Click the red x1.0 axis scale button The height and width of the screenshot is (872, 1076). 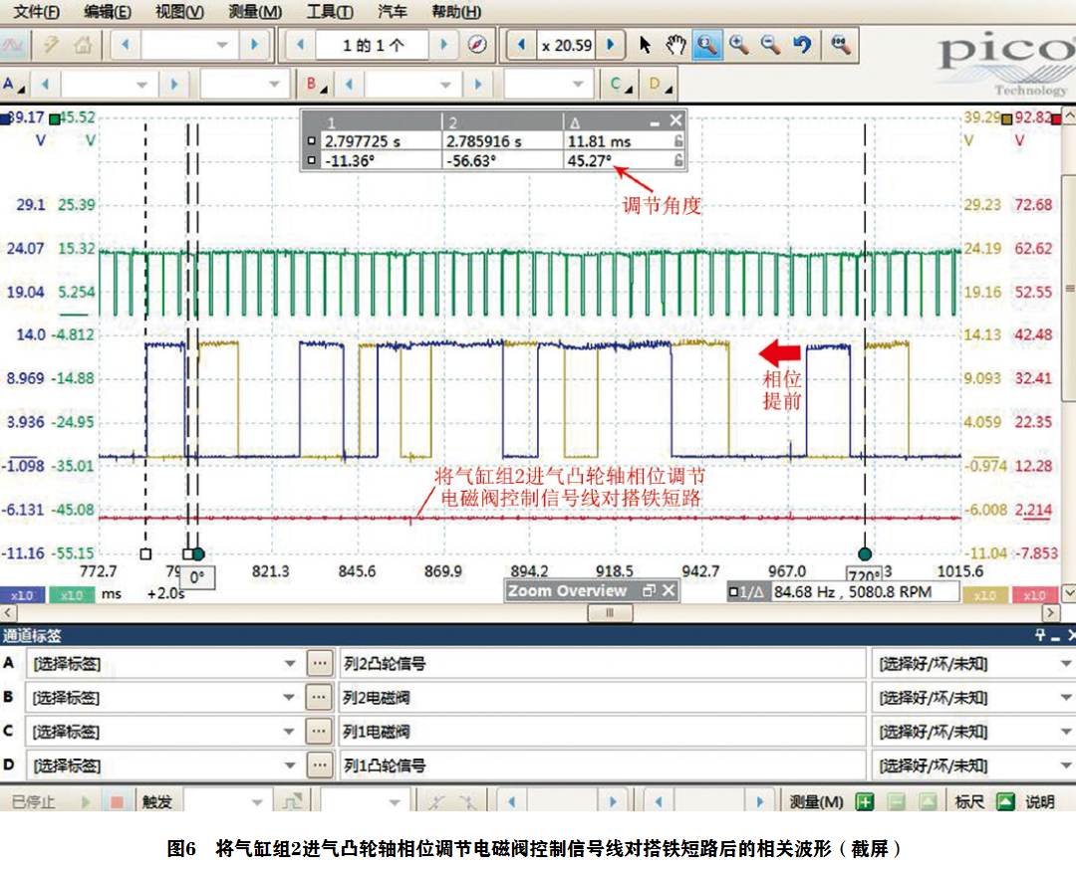click(x=1035, y=595)
